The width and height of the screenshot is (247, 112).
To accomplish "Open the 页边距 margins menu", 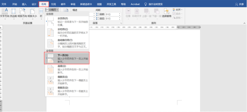I will pyautogui.click(x=14, y=14).
